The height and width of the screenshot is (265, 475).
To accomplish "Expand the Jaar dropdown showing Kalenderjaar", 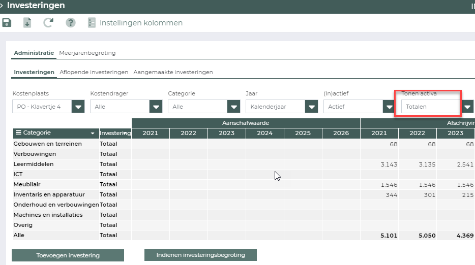I will (x=311, y=107).
